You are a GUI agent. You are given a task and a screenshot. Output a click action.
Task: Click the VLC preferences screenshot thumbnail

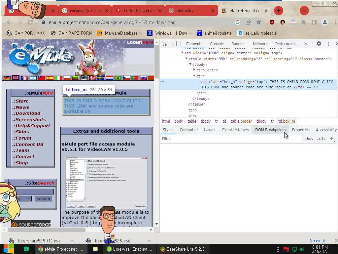tap(106, 183)
